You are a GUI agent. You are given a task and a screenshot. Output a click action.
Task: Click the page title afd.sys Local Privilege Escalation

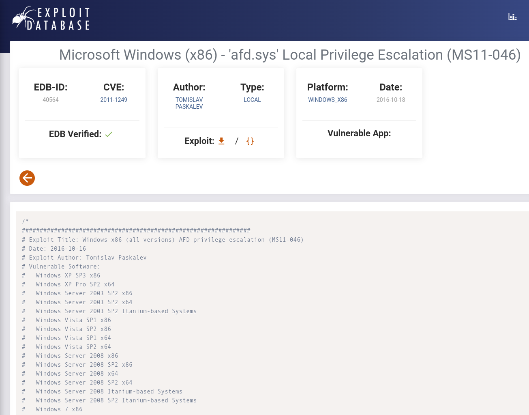tap(290, 55)
